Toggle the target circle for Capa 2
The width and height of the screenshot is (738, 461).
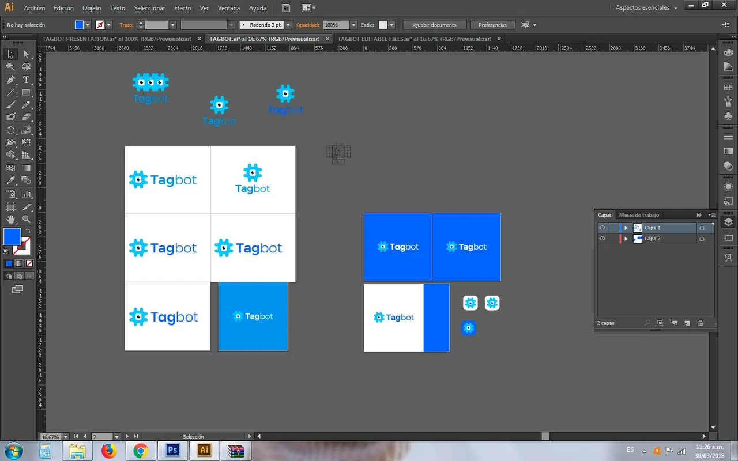702,239
